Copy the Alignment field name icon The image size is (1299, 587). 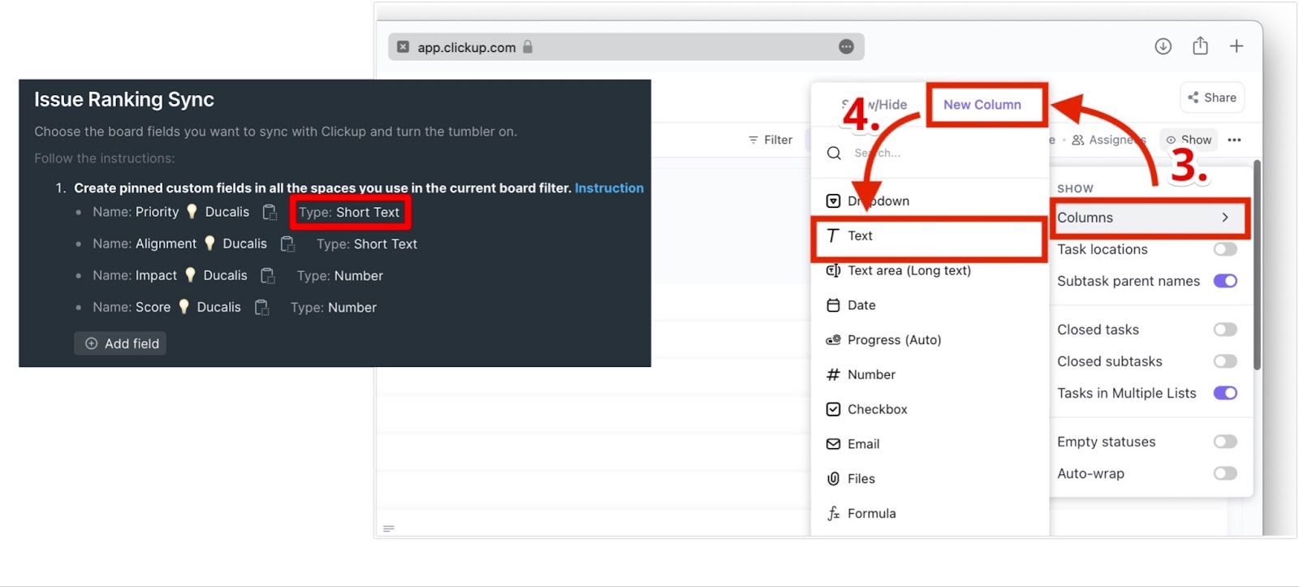click(287, 244)
